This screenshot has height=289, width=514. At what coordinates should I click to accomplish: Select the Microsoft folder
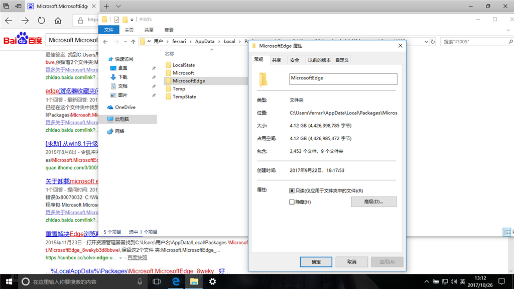point(183,73)
